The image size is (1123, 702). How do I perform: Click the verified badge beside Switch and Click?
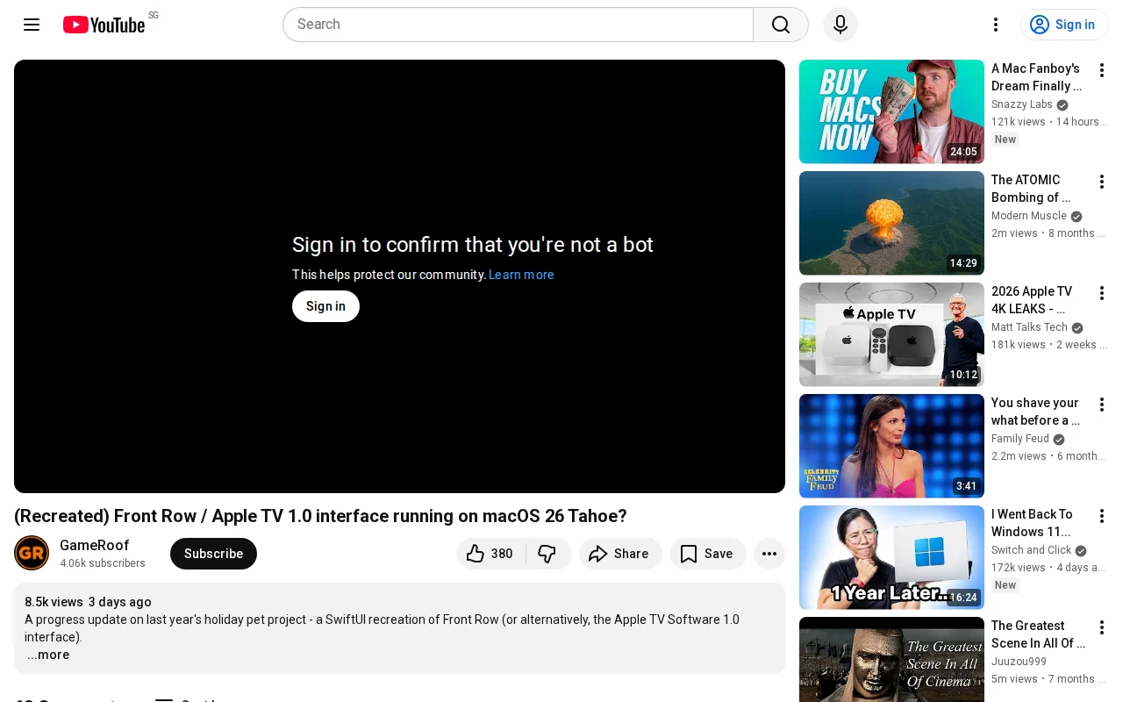[x=1081, y=551]
